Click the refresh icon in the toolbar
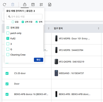The width and height of the screenshot is (103, 102). (5, 5)
